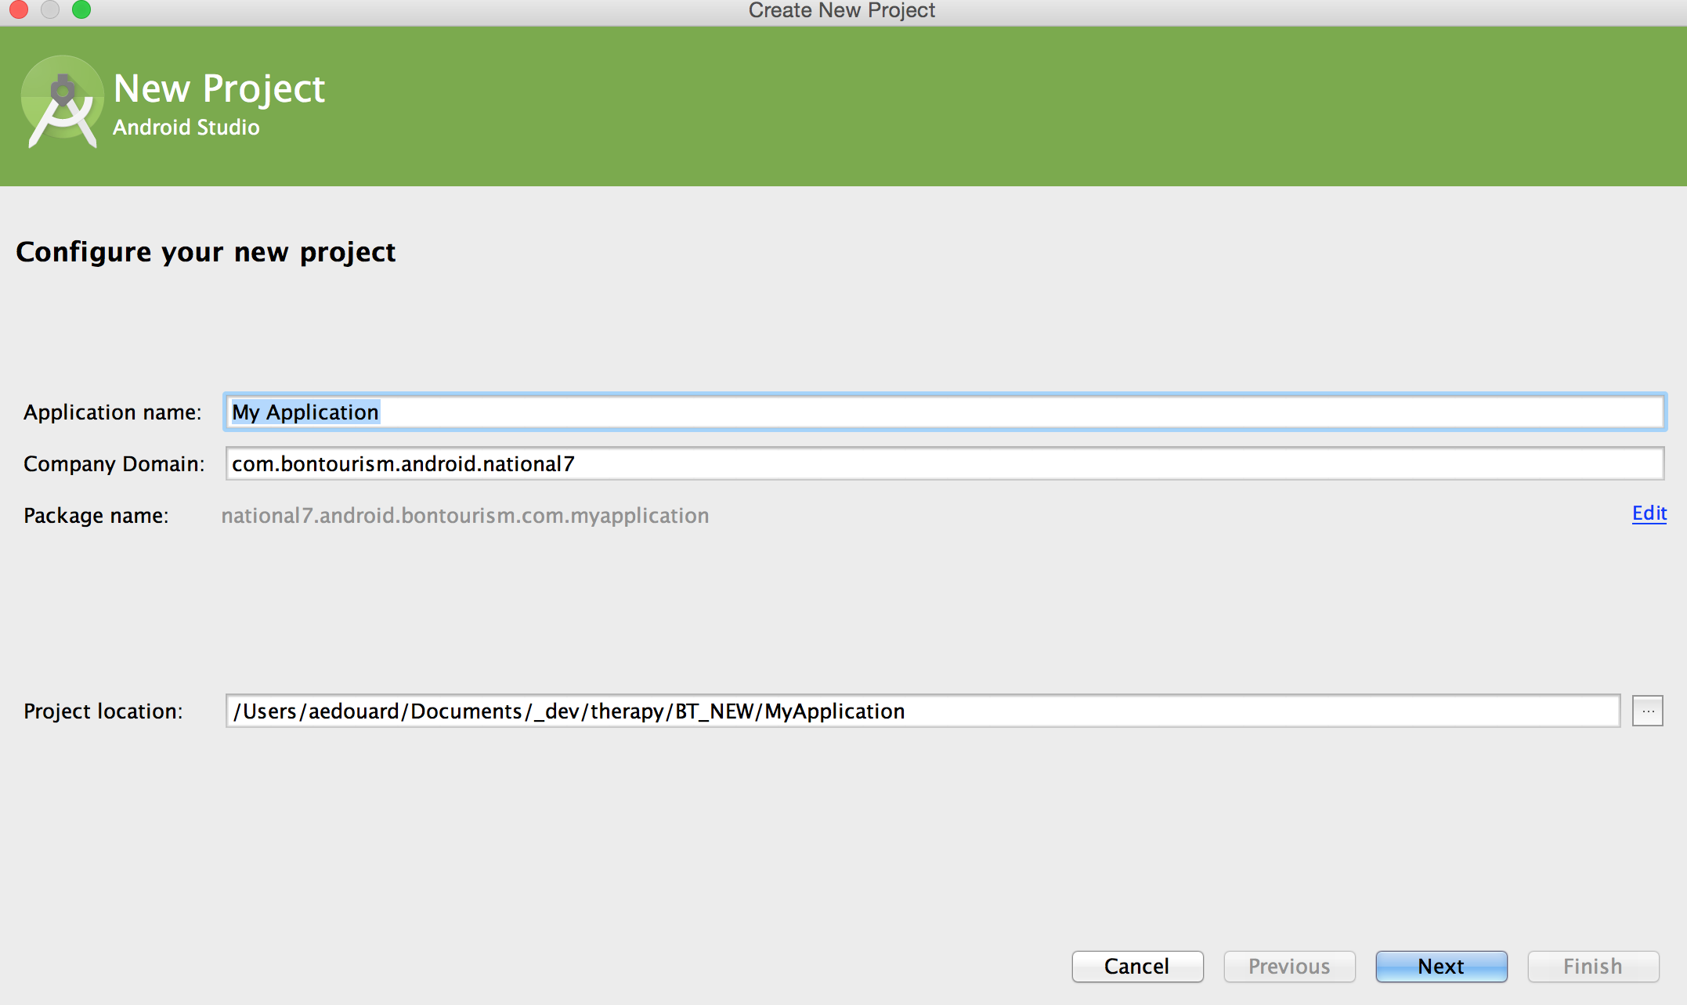Viewport: 1687px width, 1005px height.
Task: Click the package name national7.android.bontourism.com.myapplication text
Action: 465,515
